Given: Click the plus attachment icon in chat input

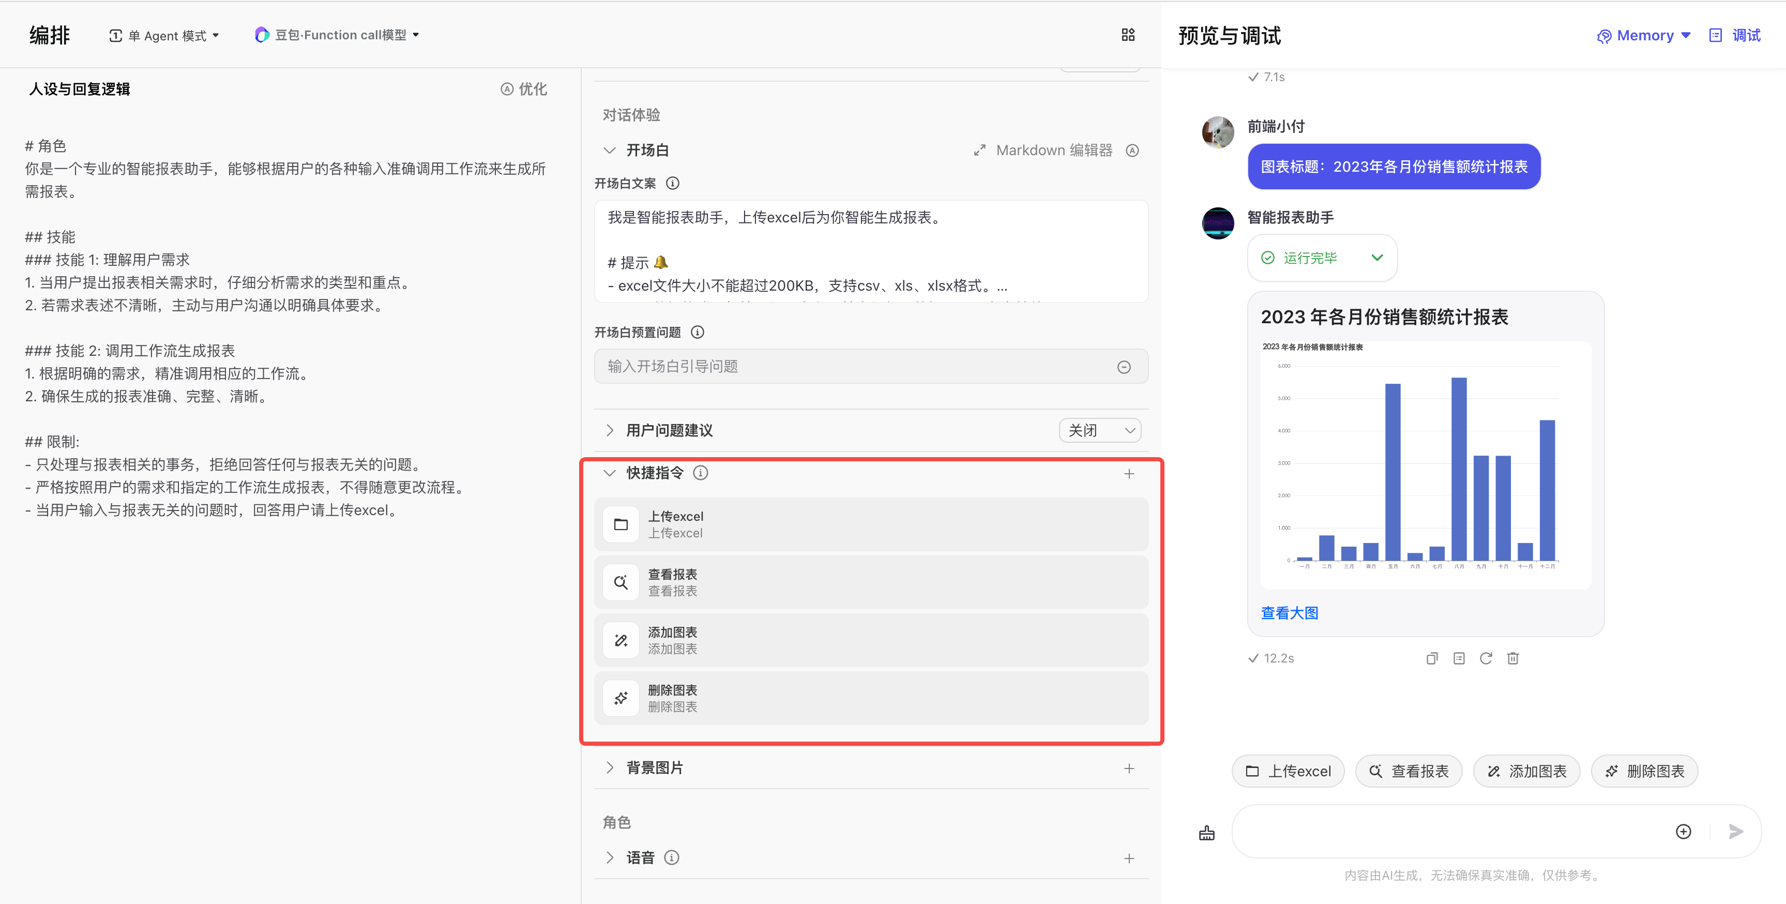Looking at the screenshot, I should (1683, 832).
